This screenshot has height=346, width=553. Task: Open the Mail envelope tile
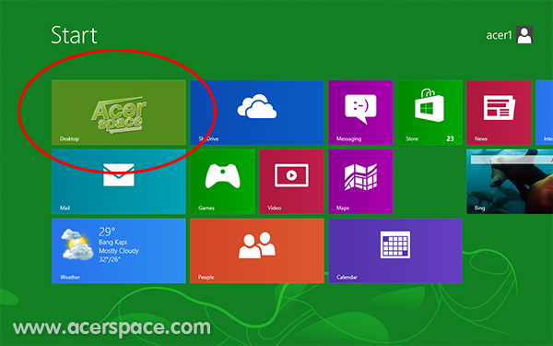coord(119,182)
